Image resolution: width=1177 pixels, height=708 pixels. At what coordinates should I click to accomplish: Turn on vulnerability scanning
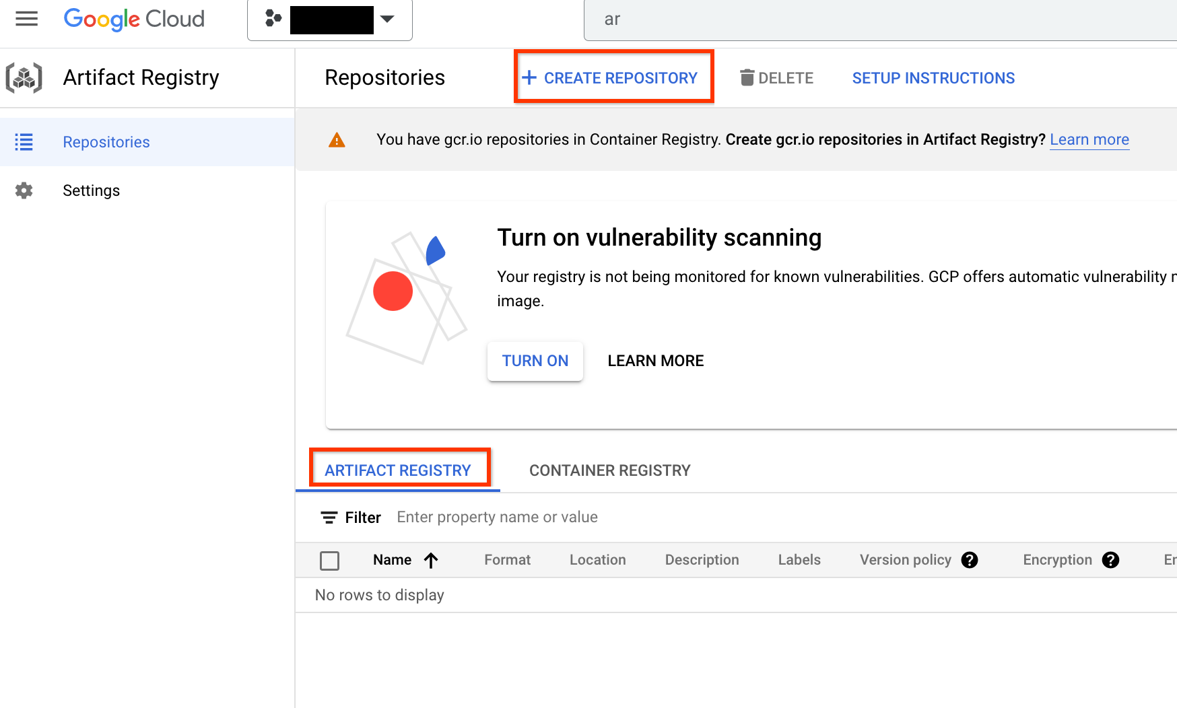click(x=535, y=361)
